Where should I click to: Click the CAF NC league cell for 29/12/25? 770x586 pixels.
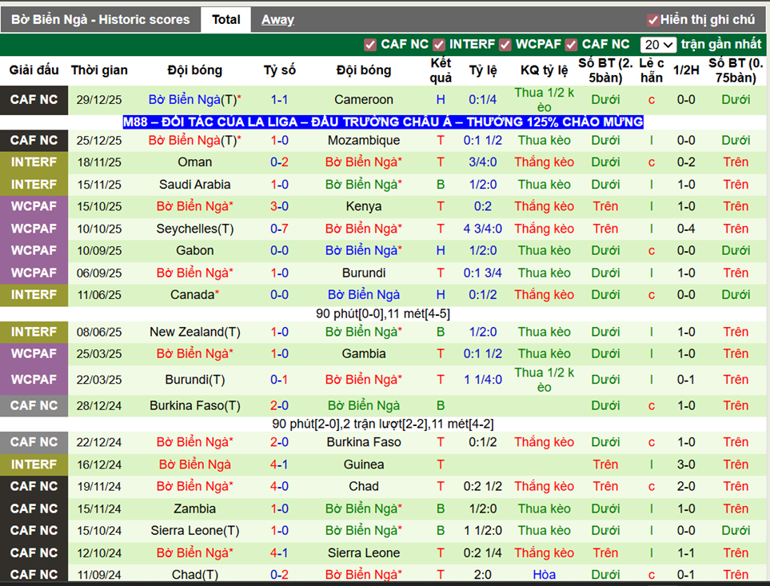34,100
